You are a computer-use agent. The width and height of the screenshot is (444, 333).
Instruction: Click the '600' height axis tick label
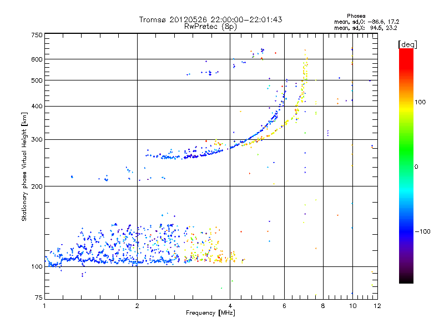(x=37, y=59)
